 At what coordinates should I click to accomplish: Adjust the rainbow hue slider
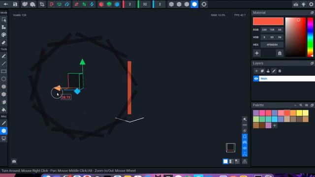click(x=310, y=37)
